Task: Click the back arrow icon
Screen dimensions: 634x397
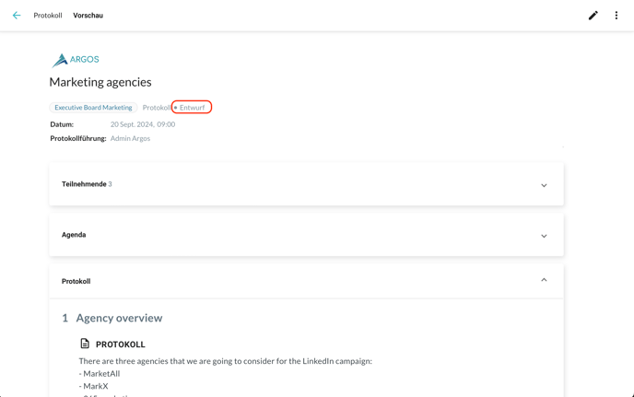Action: click(17, 16)
